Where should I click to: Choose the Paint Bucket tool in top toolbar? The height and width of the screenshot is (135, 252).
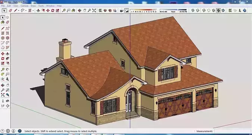click(x=73, y=10)
